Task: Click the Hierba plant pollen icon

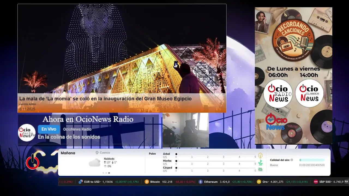Action: 260,163
